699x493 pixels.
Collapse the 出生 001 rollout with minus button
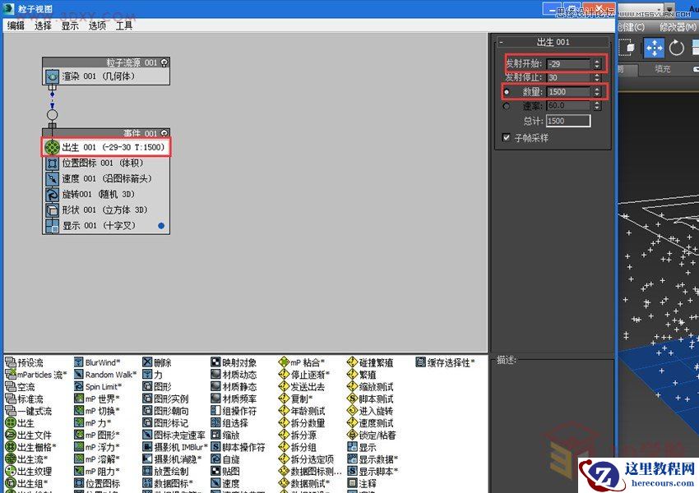pyautogui.click(x=502, y=42)
